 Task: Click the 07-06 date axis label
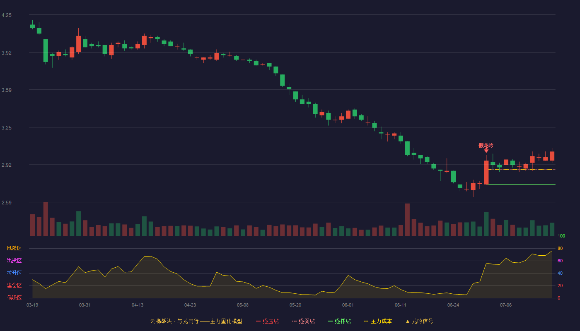[x=506, y=305]
